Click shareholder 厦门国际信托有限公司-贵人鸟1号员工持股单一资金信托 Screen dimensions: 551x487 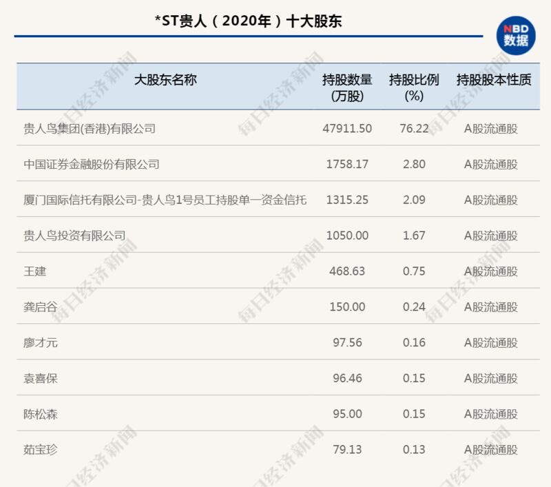point(165,200)
